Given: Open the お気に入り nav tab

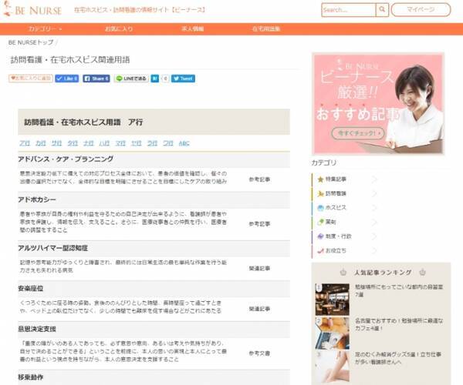Looking at the screenshot, I should [118, 29].
